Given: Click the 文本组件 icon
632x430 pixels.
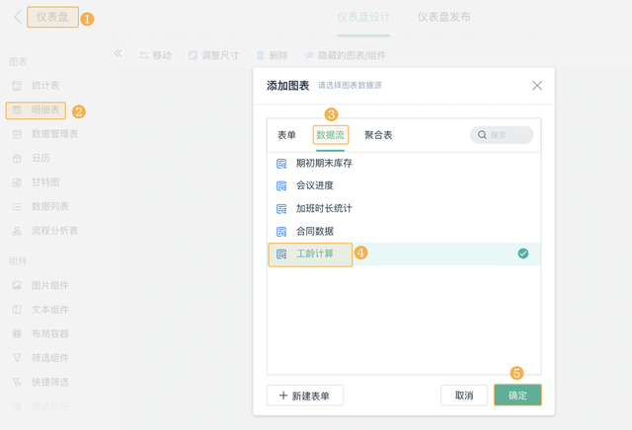Looking at the screenshot, I should pos(17,310).
